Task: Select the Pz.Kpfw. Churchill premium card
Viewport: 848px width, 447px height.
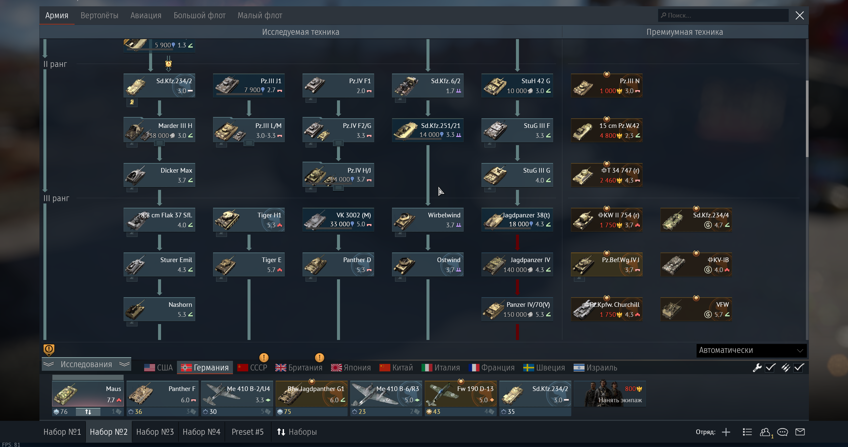Action: [607, 309]
